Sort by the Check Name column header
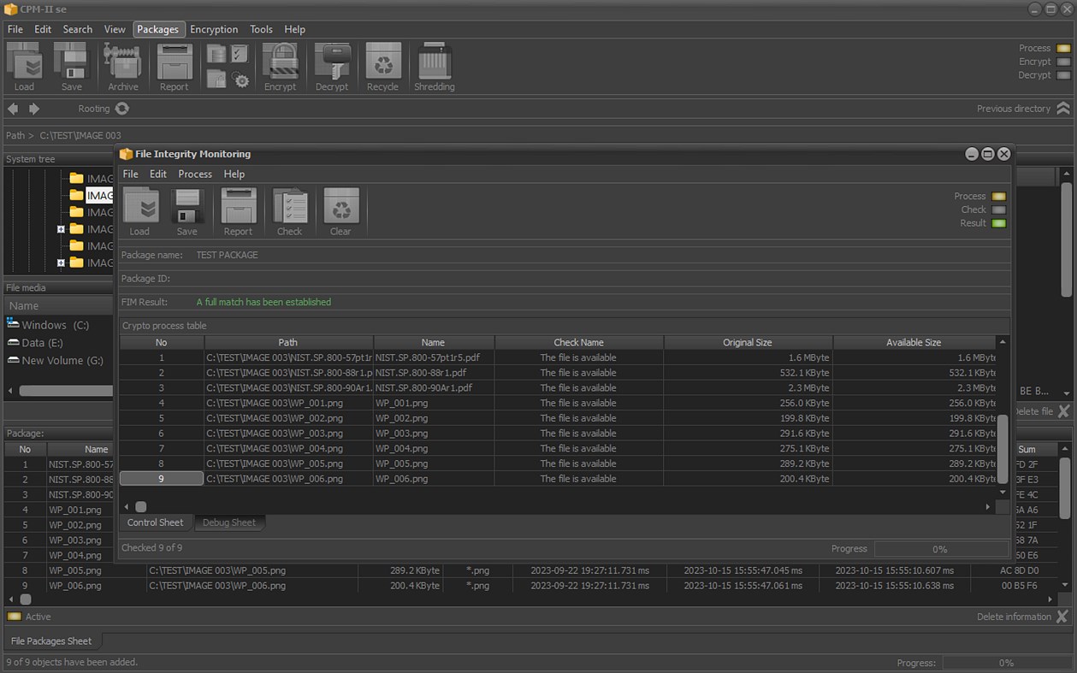 pyautogui.click(x=578, y=342)
